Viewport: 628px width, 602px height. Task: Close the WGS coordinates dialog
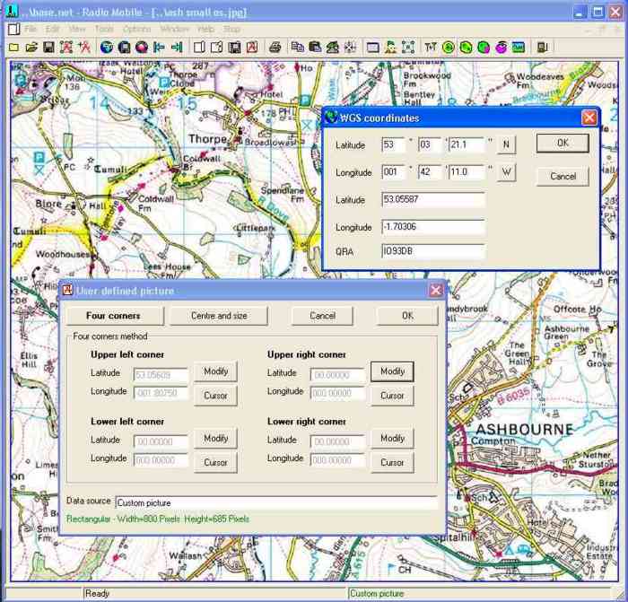pyautogui.click(x=589, y=118)
